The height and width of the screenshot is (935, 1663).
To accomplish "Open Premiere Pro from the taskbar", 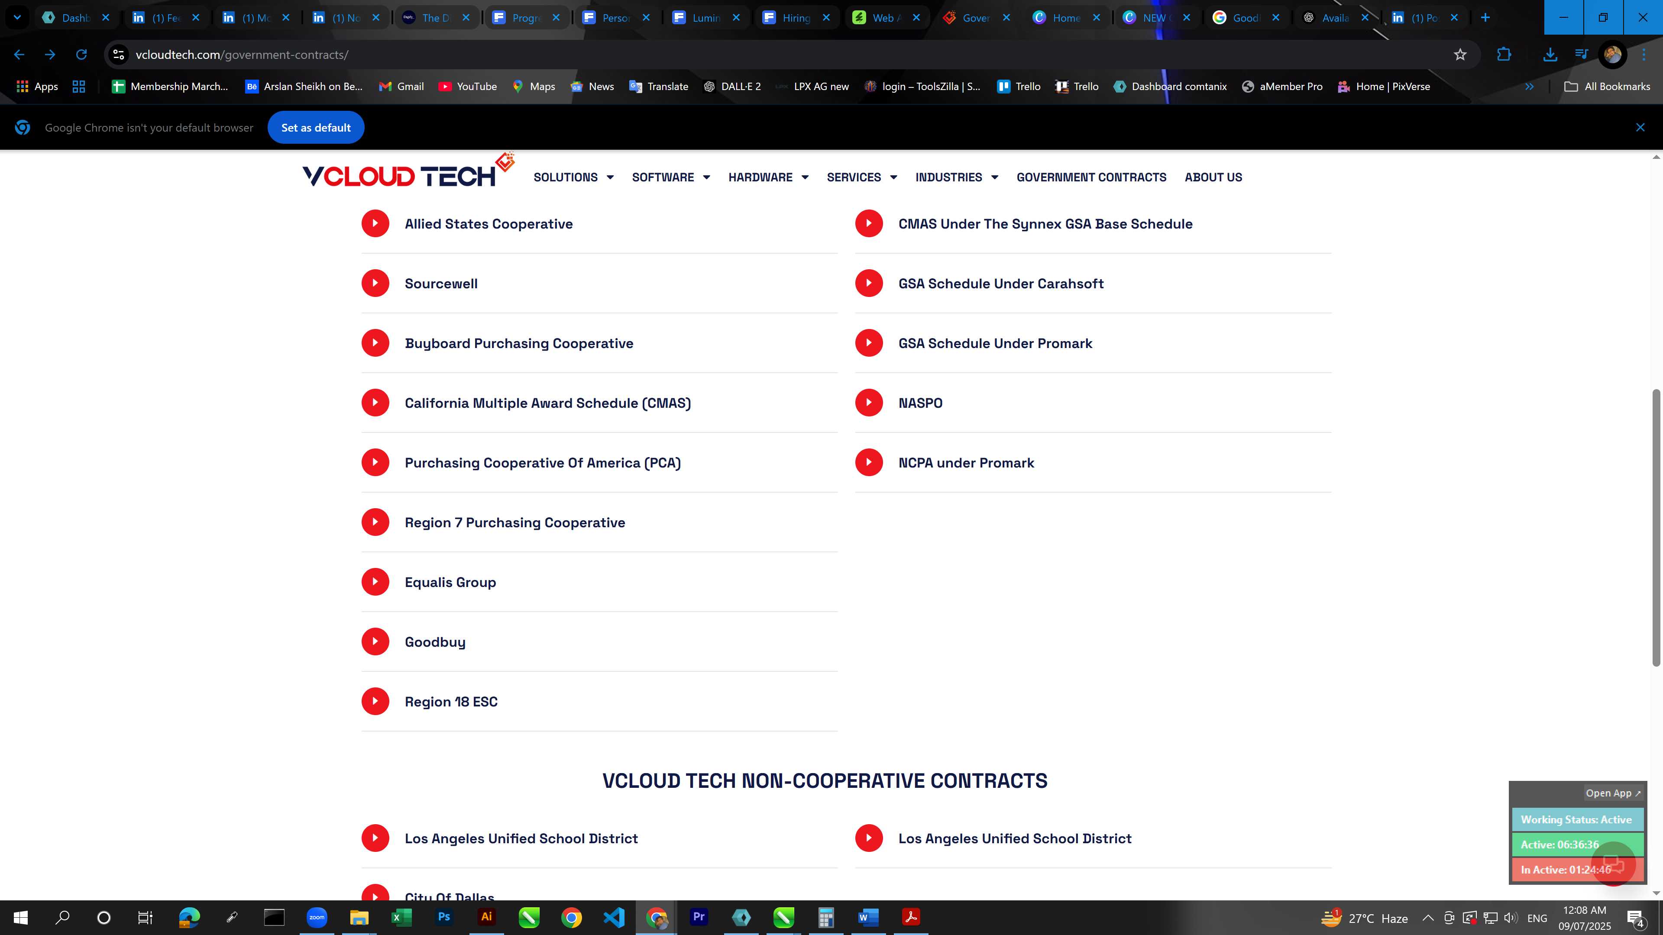I will tap(699, 917).
